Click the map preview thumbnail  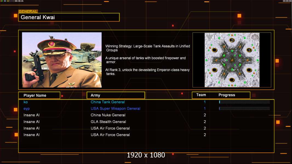point(232,60)
